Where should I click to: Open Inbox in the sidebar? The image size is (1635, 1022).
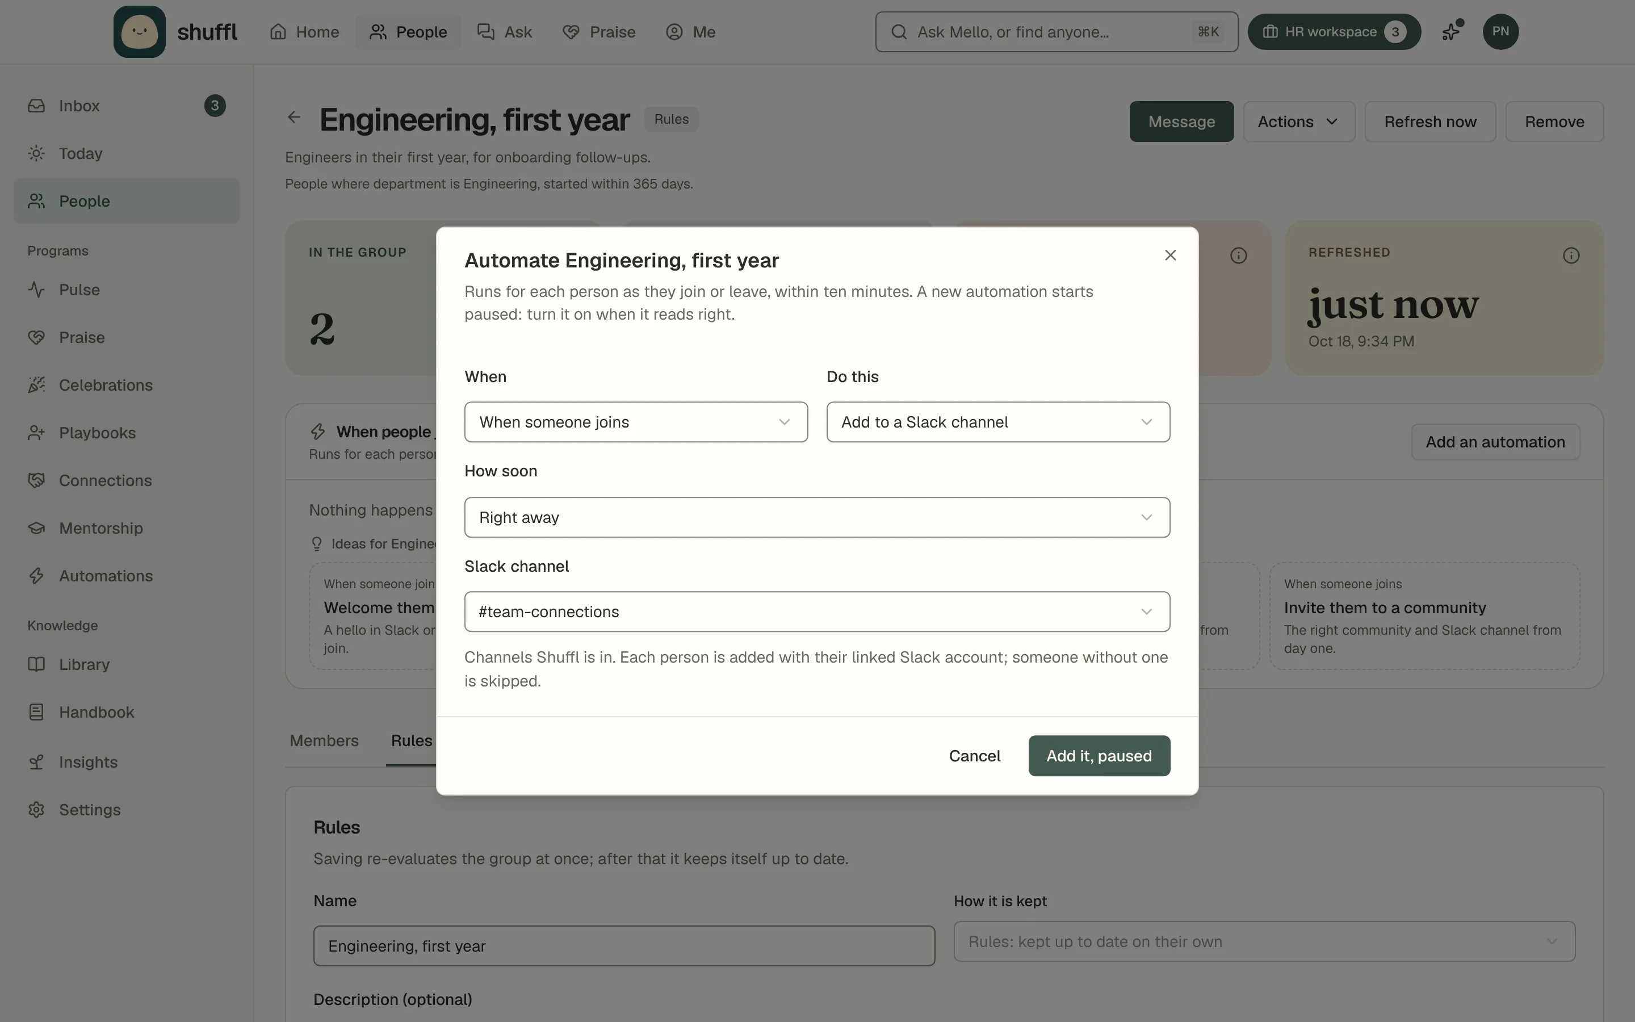[127, 106]
